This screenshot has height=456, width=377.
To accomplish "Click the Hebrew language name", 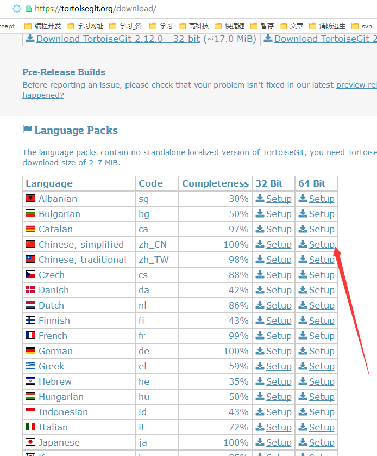I will click(55, 381).
